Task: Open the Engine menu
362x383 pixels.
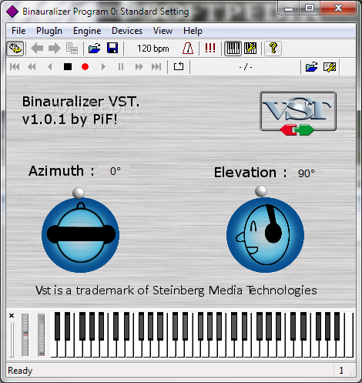Action: coord(87,31)
